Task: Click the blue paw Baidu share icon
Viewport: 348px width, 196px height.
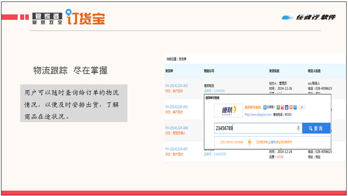Action: (x=287, y=107)
